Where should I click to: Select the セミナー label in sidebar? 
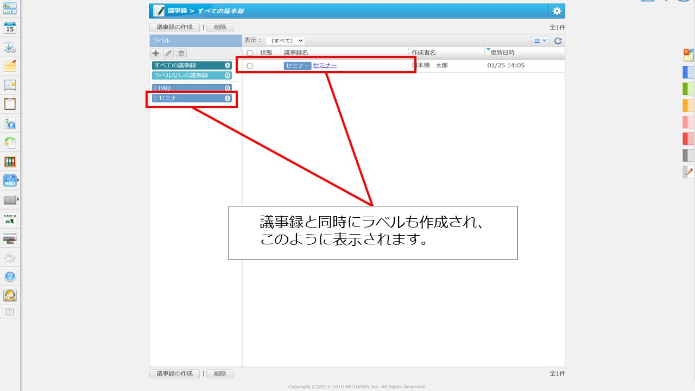pyautogui.click(x=192, y=98)
